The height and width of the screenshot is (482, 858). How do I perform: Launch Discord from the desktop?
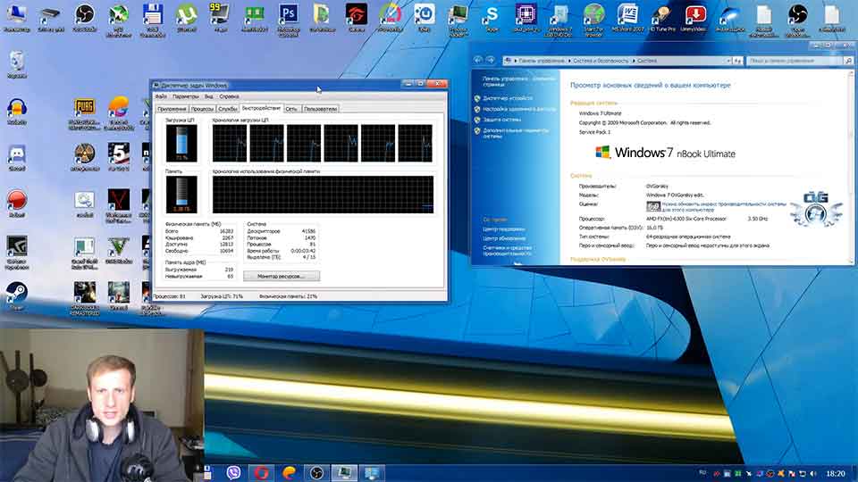tap(16, 155)
